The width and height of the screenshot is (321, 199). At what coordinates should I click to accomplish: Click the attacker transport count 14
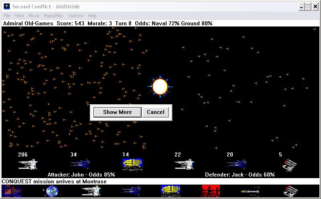126,154
